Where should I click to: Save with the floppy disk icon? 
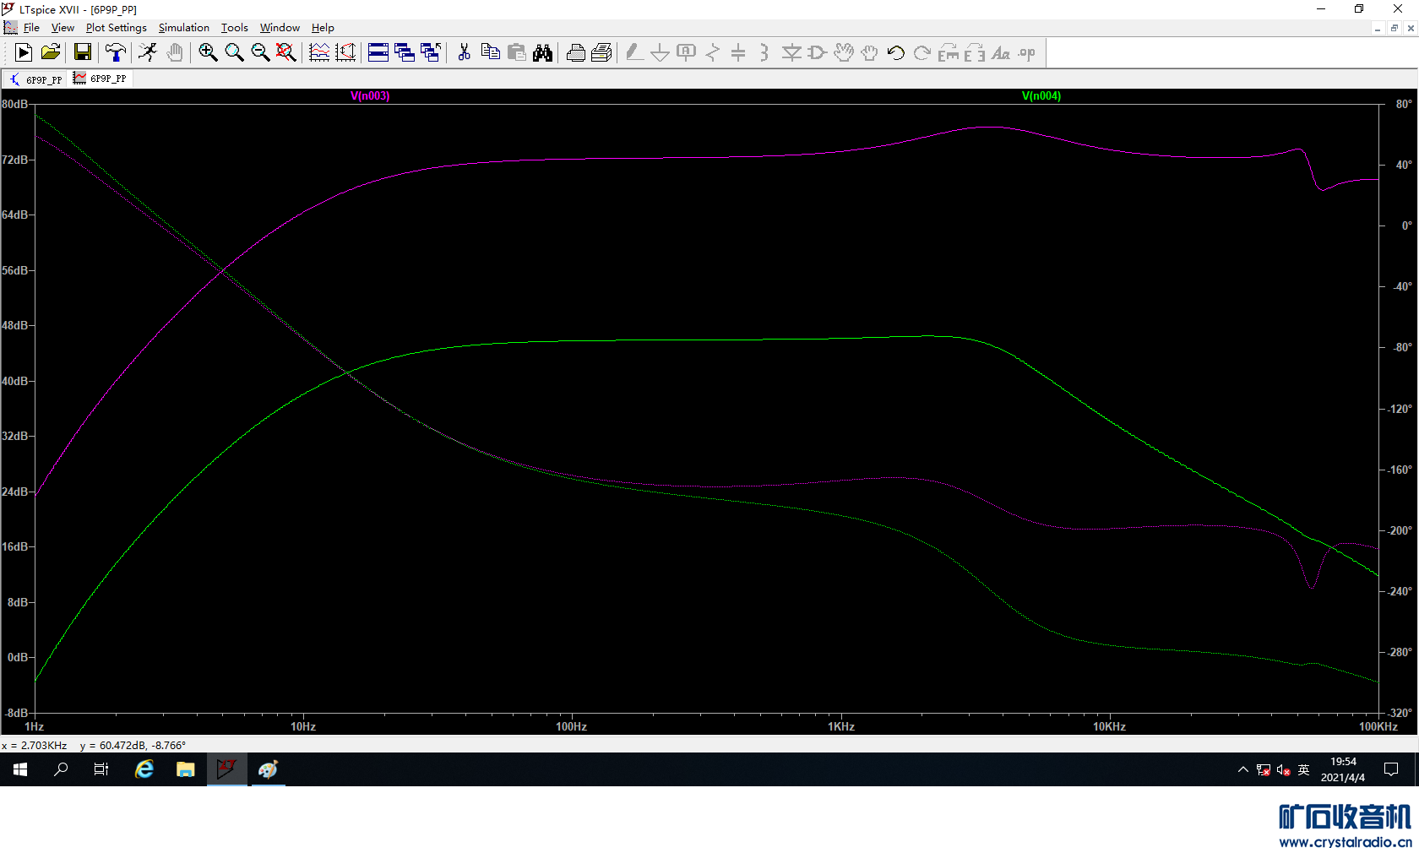click(x=83, y=52)
